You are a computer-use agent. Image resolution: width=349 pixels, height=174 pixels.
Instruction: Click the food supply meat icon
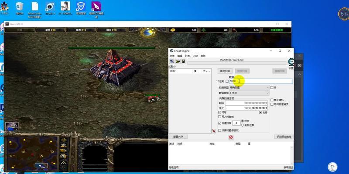point(235,30)
